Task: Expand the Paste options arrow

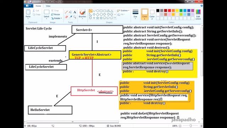Action: [x=28, y=19]
